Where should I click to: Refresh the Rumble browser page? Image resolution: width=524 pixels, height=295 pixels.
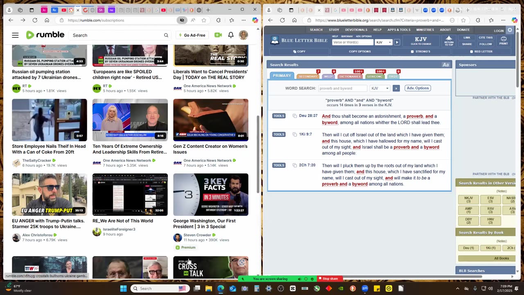click(35, 20)
